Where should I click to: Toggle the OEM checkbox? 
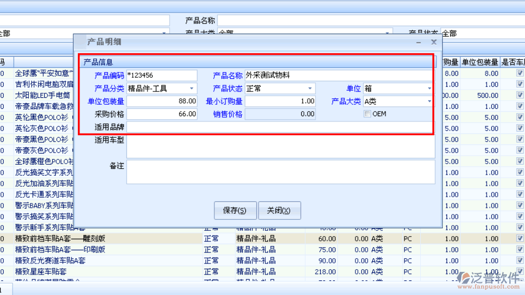(367, 114)
